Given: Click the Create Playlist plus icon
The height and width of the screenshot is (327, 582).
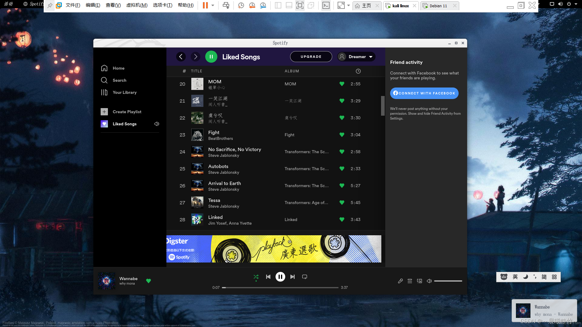Looking at the screenshot, I should 104,112.
